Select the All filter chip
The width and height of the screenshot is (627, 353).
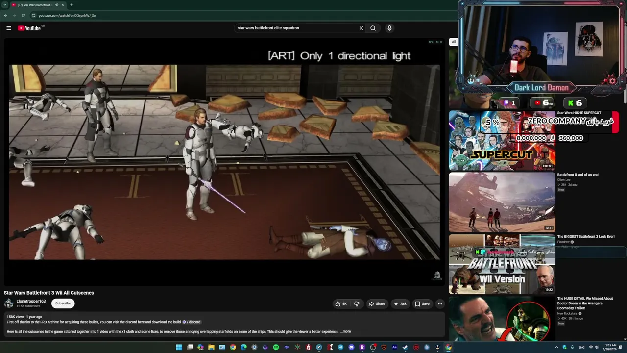pyautogui.click(x=454, y=42)
